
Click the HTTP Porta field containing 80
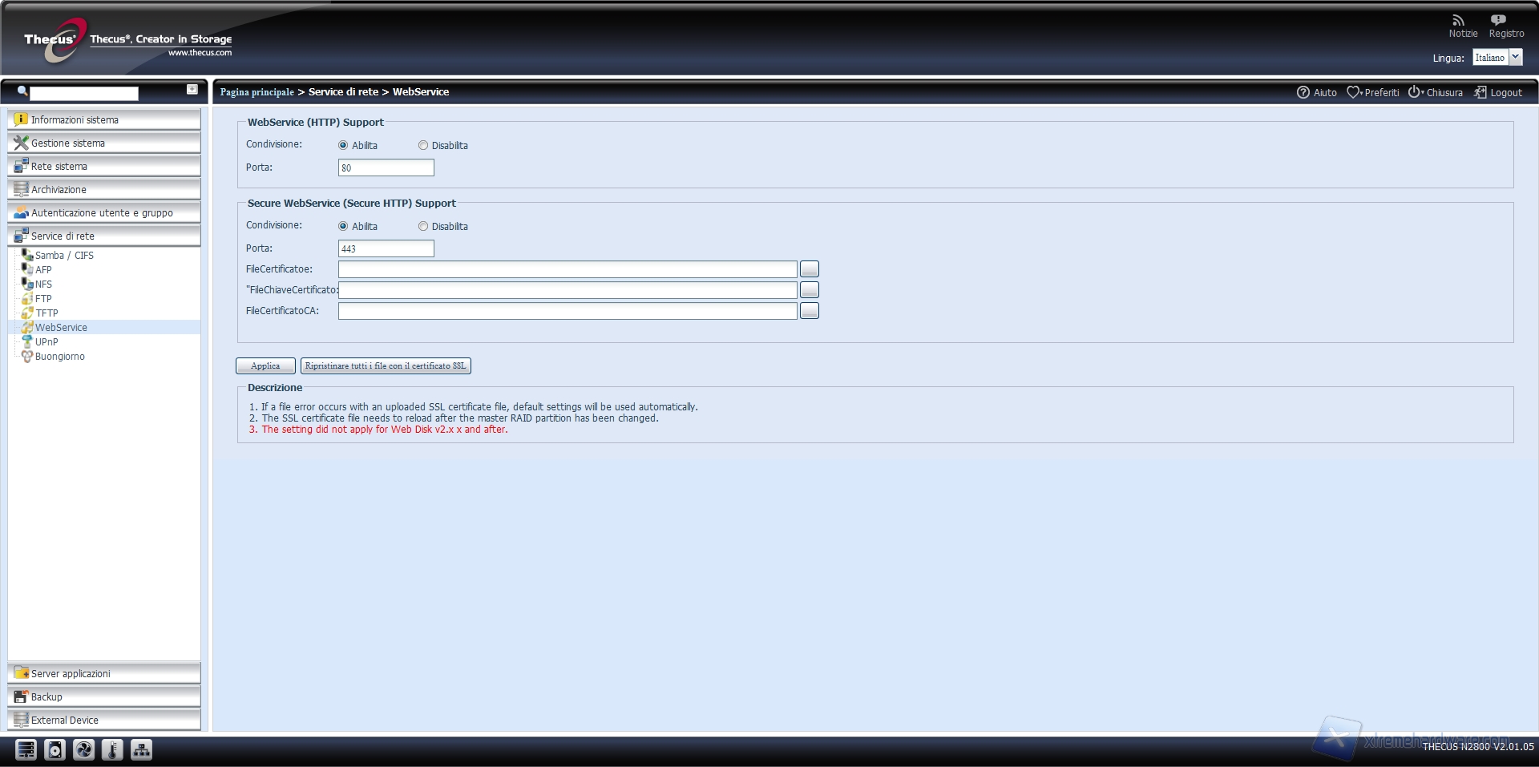click(386, 168)
